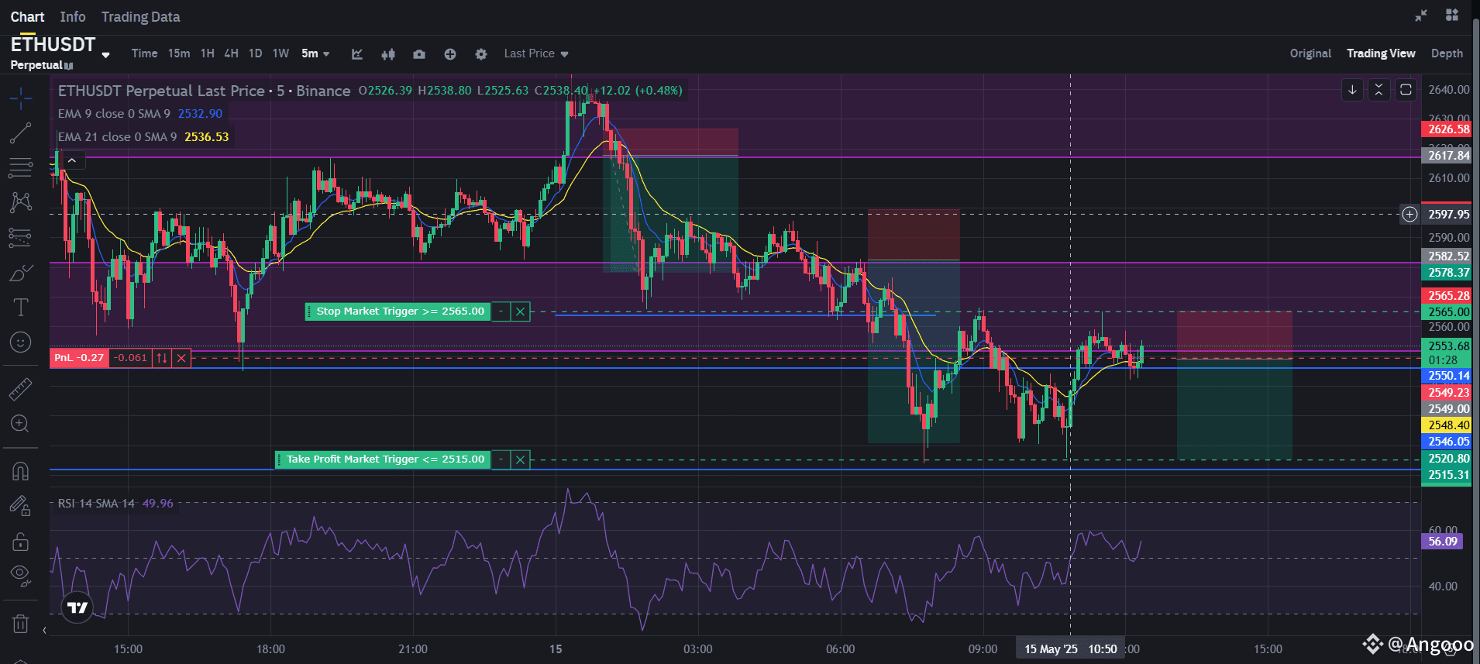The height and width of the screenshot is (664, 1480).
Task: Click the collapse arrows icon at top right
Action: point(1421,15)
